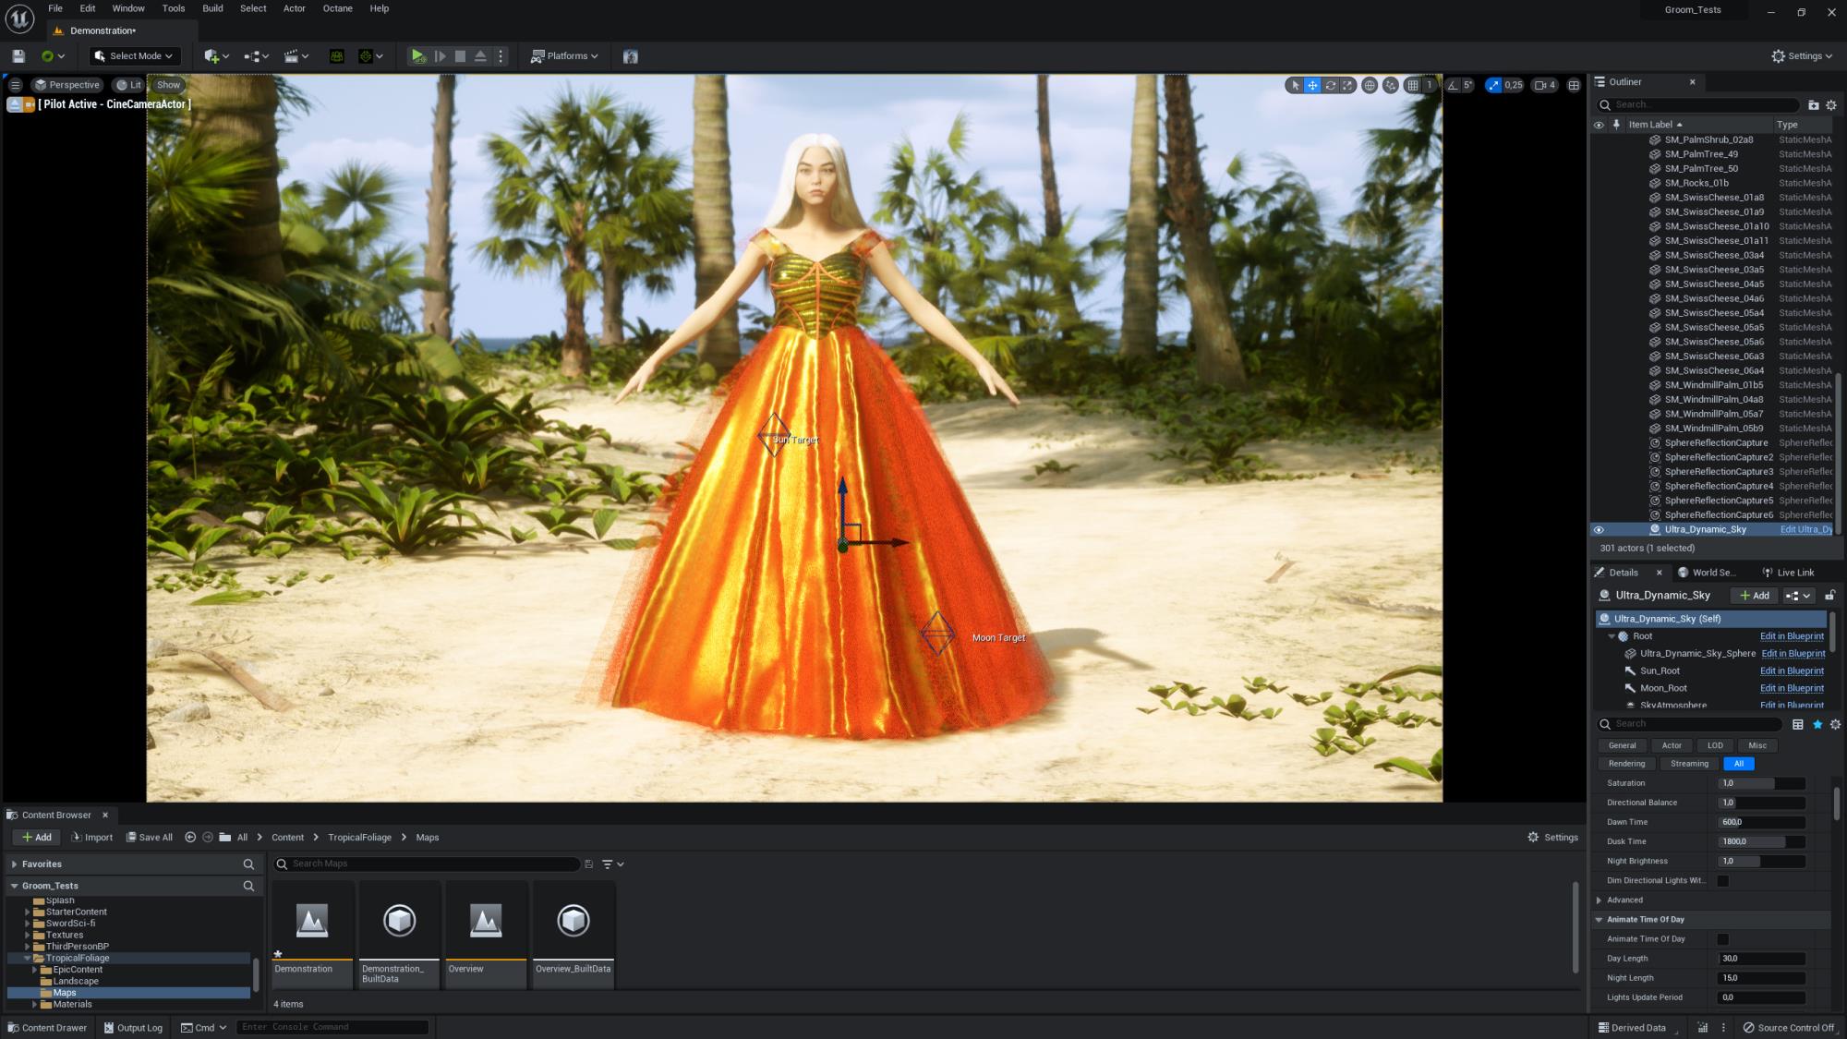Toggle scale snapping blue icon

pyautogui.click(x=1493, y=85)
